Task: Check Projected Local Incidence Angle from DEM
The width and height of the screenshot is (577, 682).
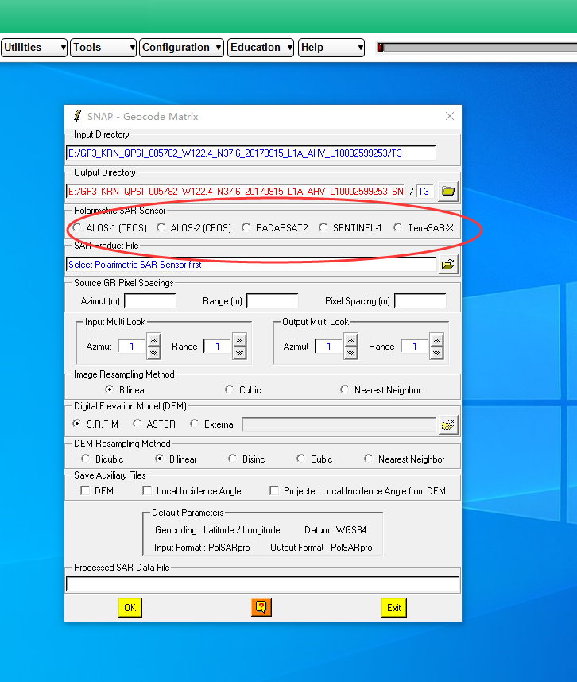Action: pyautogui.click(x=274, y=490)
